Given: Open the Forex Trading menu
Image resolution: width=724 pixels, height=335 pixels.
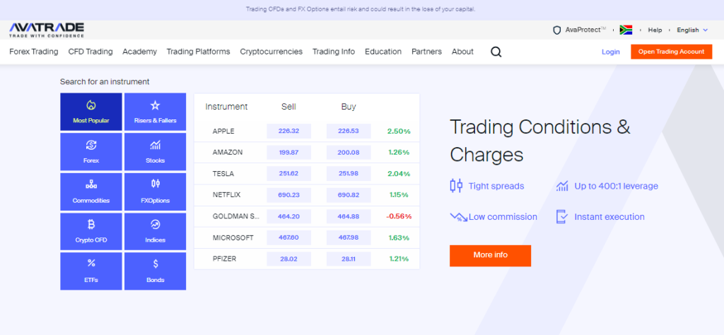Looking at the screenshot, I should coord(34,52).
